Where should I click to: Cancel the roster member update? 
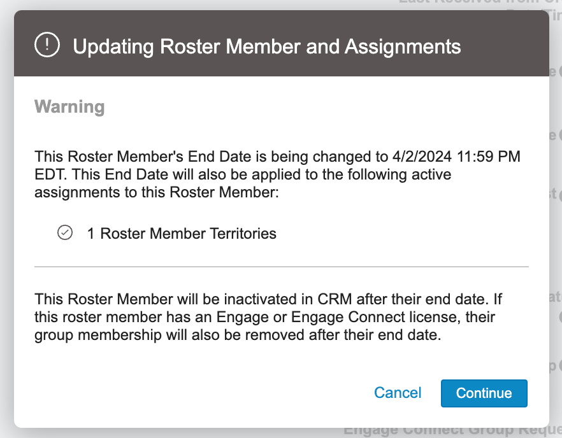tap(398, 393)
